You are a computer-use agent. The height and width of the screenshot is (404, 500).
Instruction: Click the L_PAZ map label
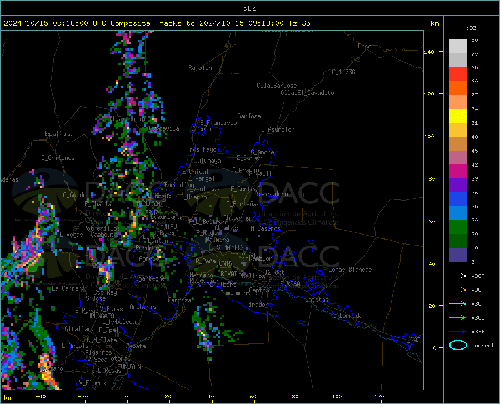pos(412,340)
